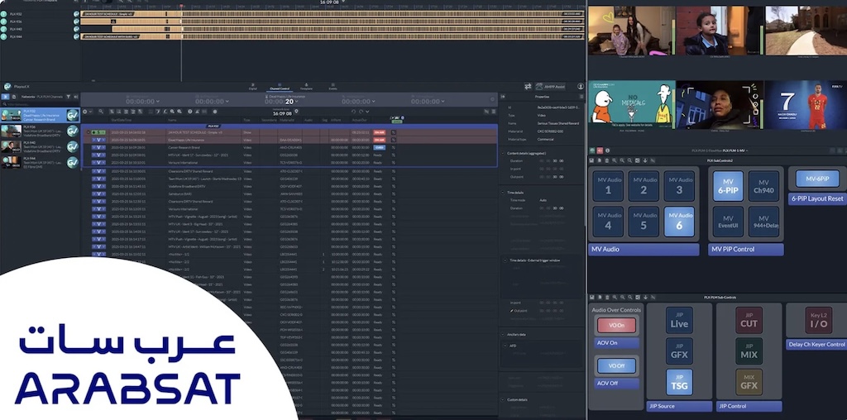Click the search magnifier in schedule toolbar
The height and width of the screenshot is (420, 847).
[x=100, y=112]
